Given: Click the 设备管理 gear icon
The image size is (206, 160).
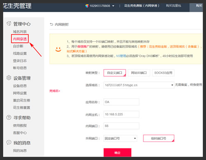Looking at the screenshot, I should [9, 78].
